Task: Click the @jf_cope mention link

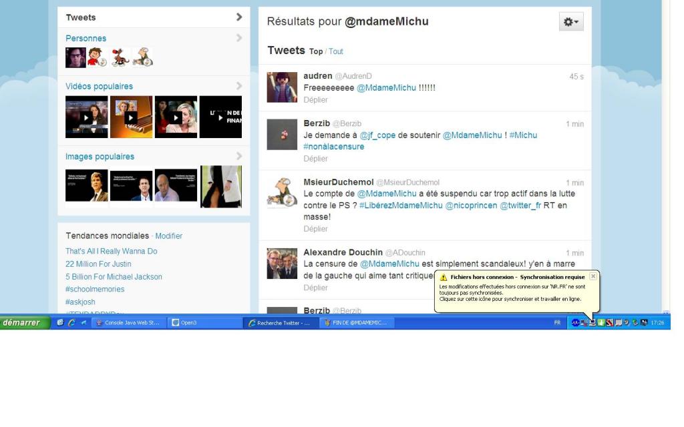Action: pyautogui.click(x=377, y=135)
